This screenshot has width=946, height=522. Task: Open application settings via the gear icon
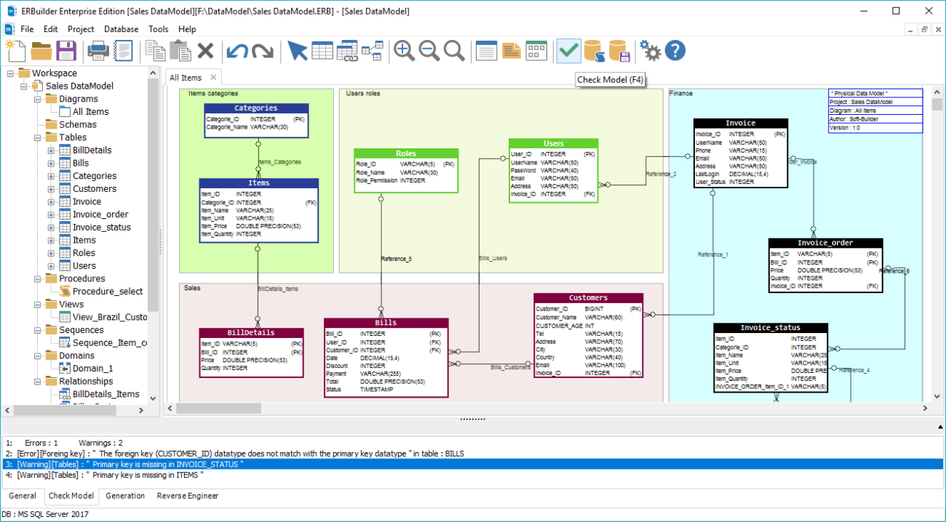pyautogui.click(x=650, y=51)
